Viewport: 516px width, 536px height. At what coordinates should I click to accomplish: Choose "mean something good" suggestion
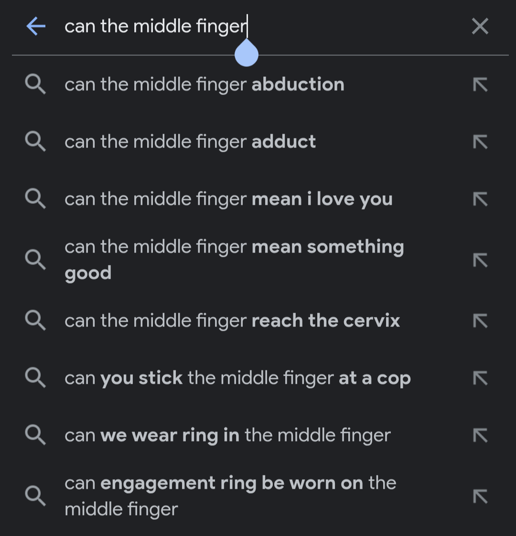tap(234, 259)
